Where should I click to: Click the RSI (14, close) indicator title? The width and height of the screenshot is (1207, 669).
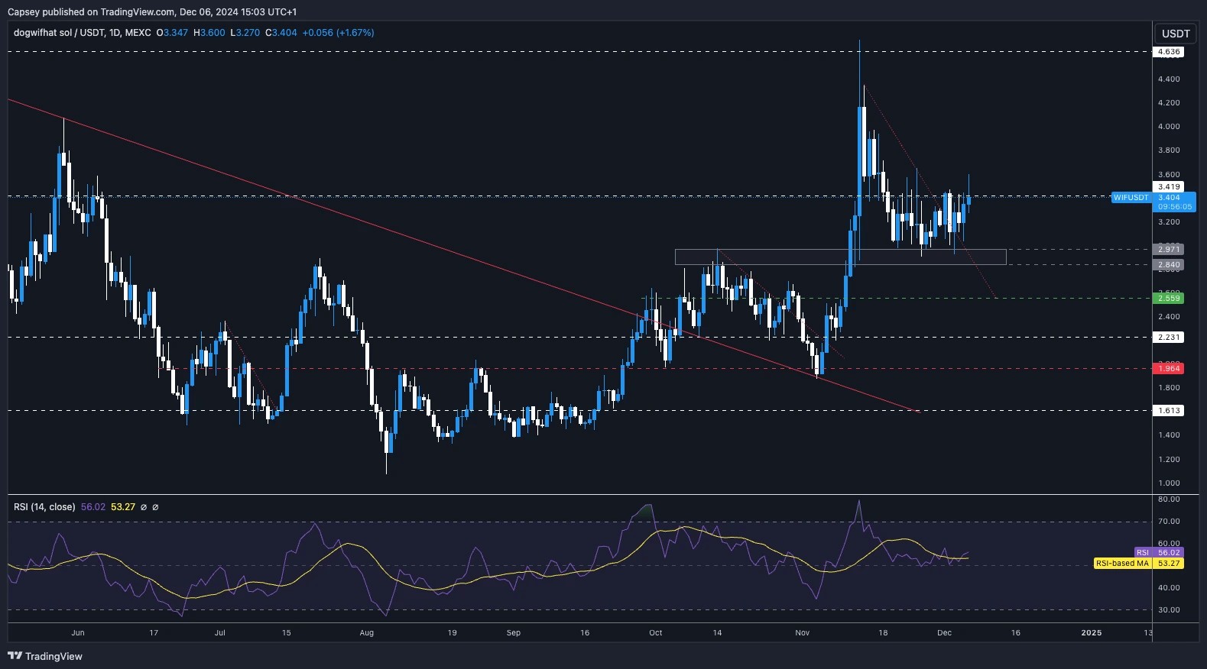44,506
